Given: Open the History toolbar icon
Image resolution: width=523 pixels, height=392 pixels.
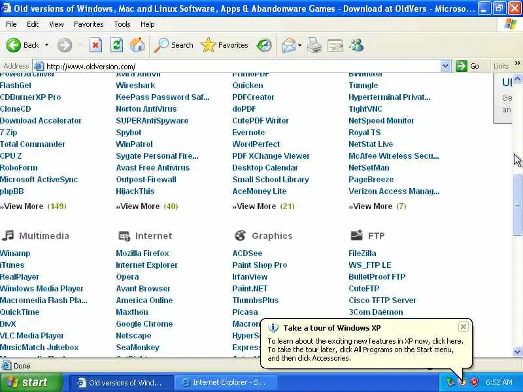Looking at the screenshot, I should (x=264, y=45).
